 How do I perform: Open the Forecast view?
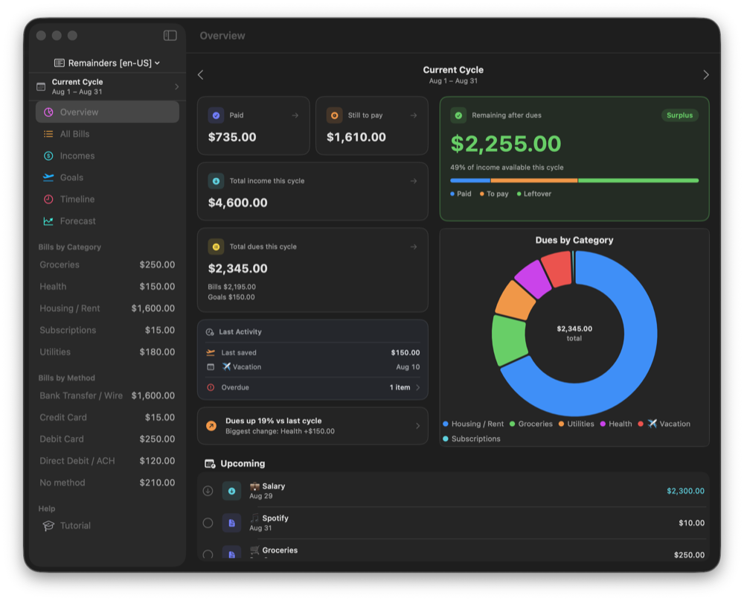[107, 221]
